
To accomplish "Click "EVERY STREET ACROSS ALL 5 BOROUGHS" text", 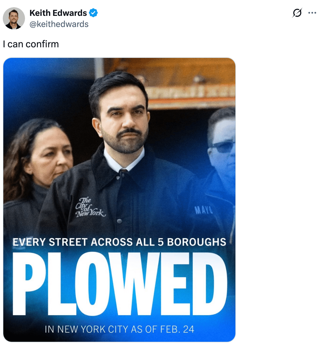I will coord(119,242).
